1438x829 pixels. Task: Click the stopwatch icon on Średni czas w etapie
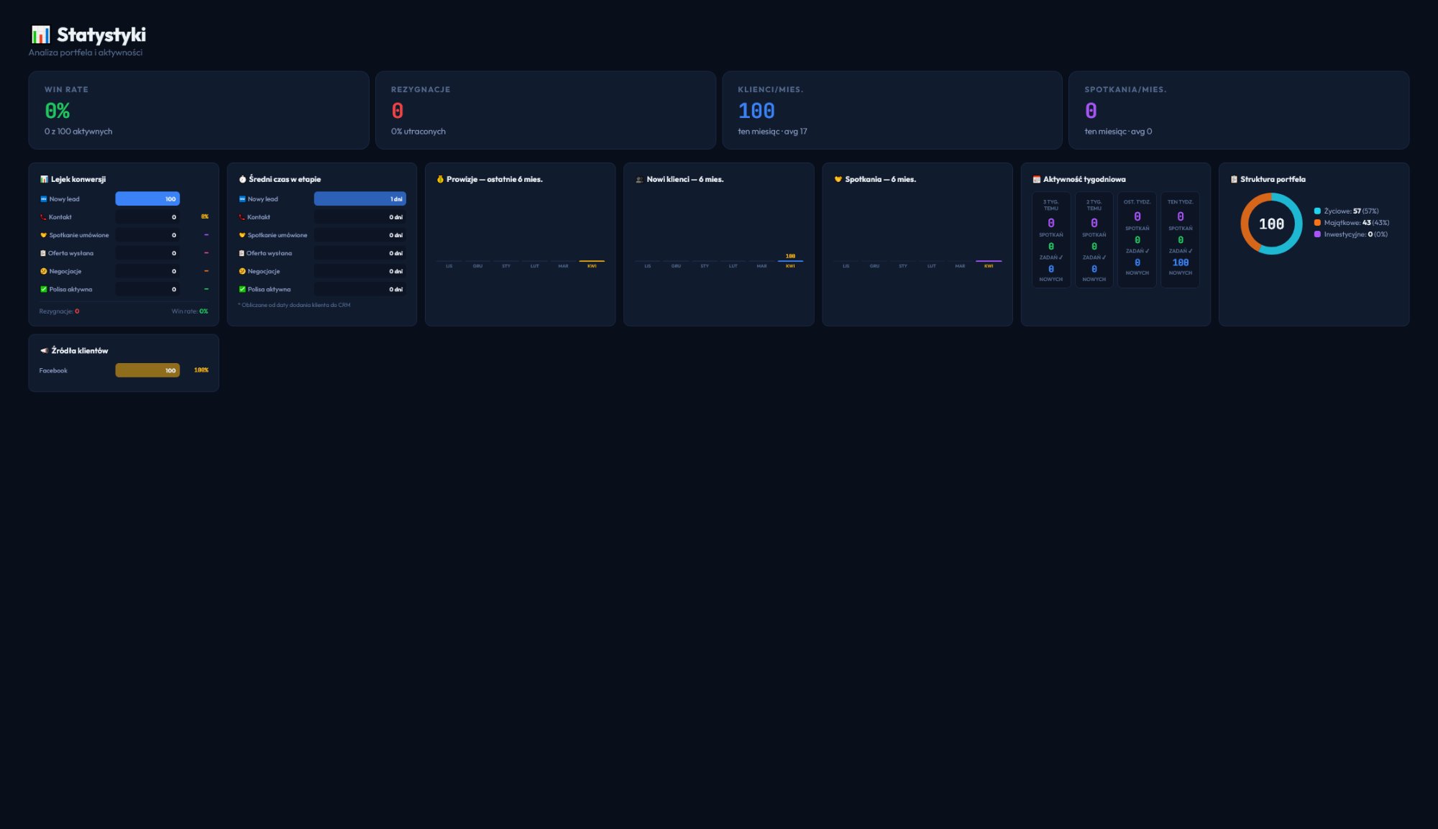[x=242, y=179]
